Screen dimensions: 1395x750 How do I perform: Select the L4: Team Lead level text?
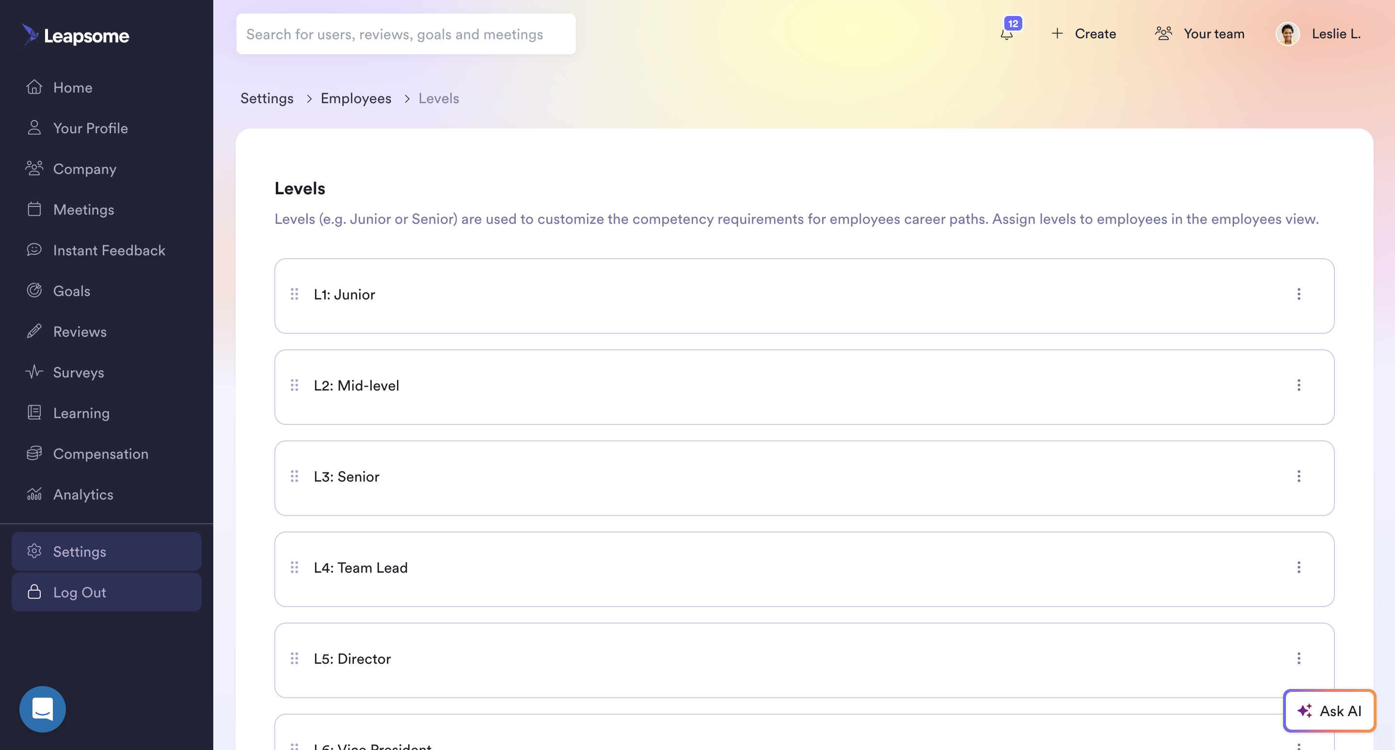361,568
